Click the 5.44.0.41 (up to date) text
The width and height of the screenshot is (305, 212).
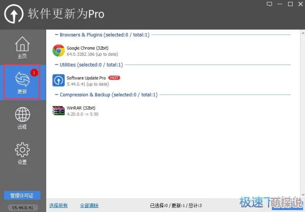point(88,84)
